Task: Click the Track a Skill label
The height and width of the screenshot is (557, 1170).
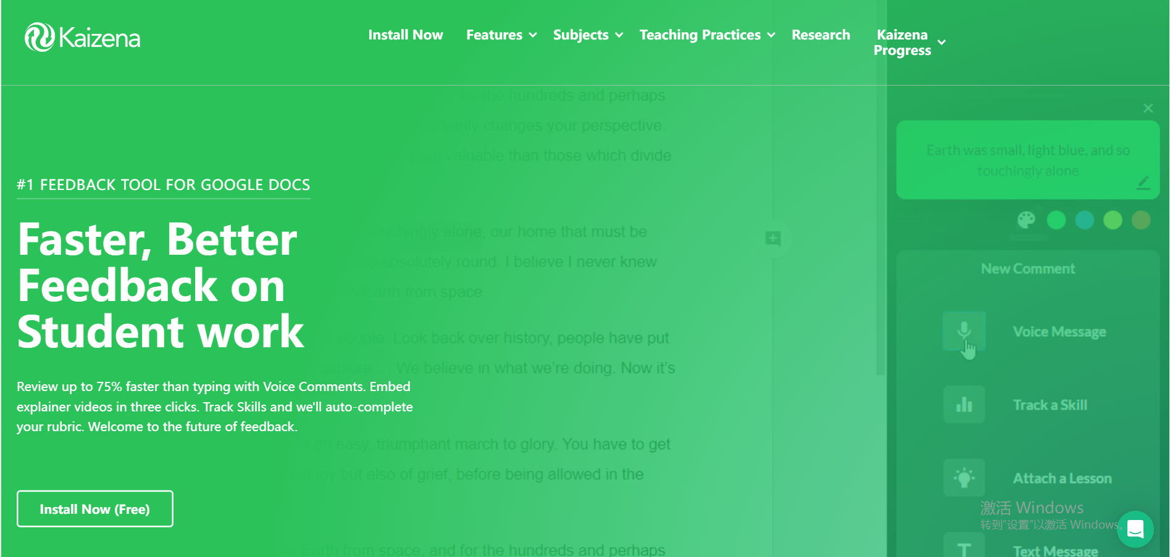Action: (1050, 405)
